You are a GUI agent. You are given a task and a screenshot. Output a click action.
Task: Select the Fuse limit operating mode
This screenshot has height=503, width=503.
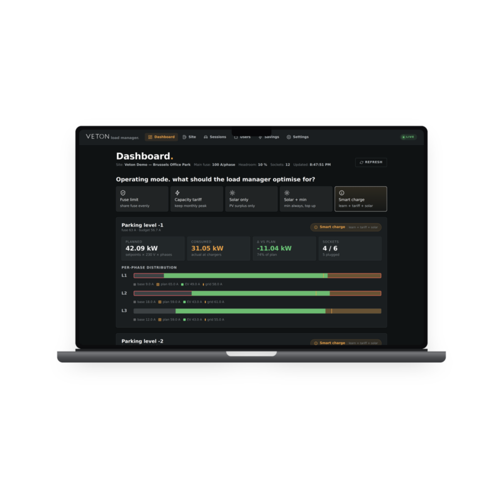(142, 199)
